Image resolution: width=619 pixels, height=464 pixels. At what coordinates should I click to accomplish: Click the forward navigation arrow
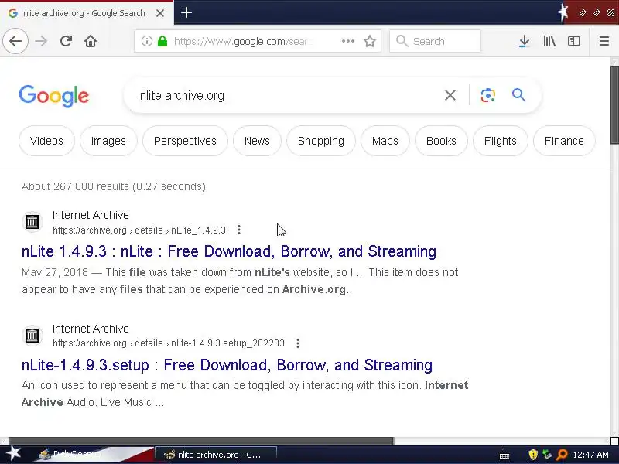click(41, 41)
